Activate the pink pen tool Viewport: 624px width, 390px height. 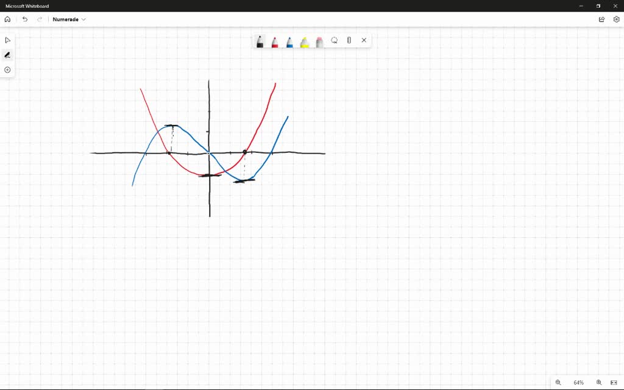[x=319, y=40]
